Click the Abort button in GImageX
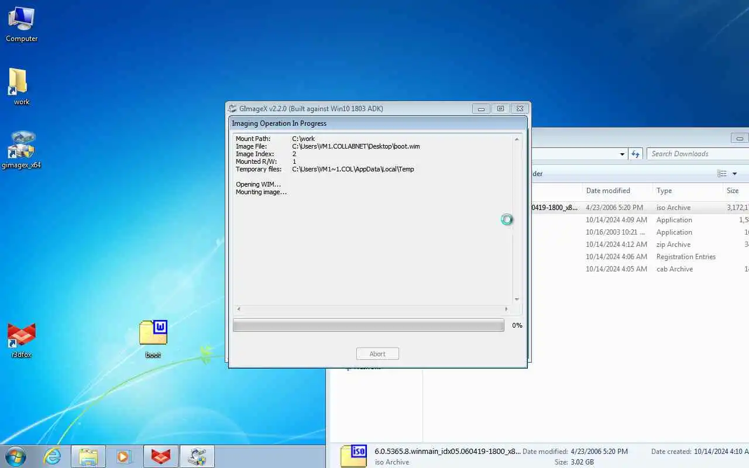 pos(377,354)
